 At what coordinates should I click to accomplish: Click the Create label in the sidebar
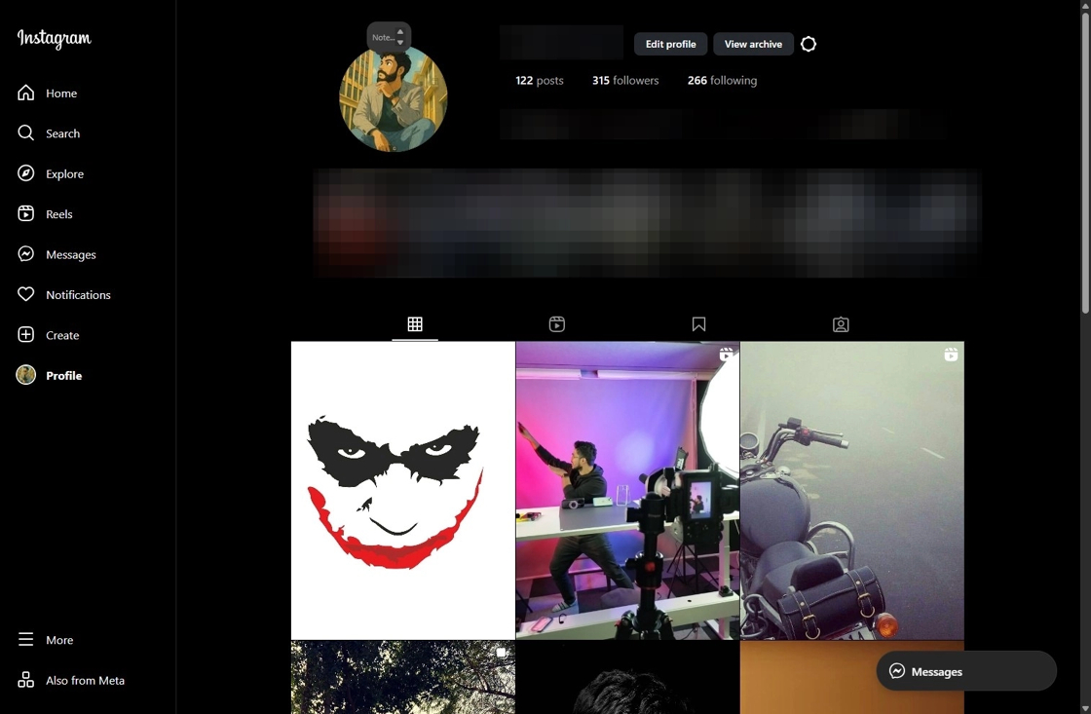[62, 335]
